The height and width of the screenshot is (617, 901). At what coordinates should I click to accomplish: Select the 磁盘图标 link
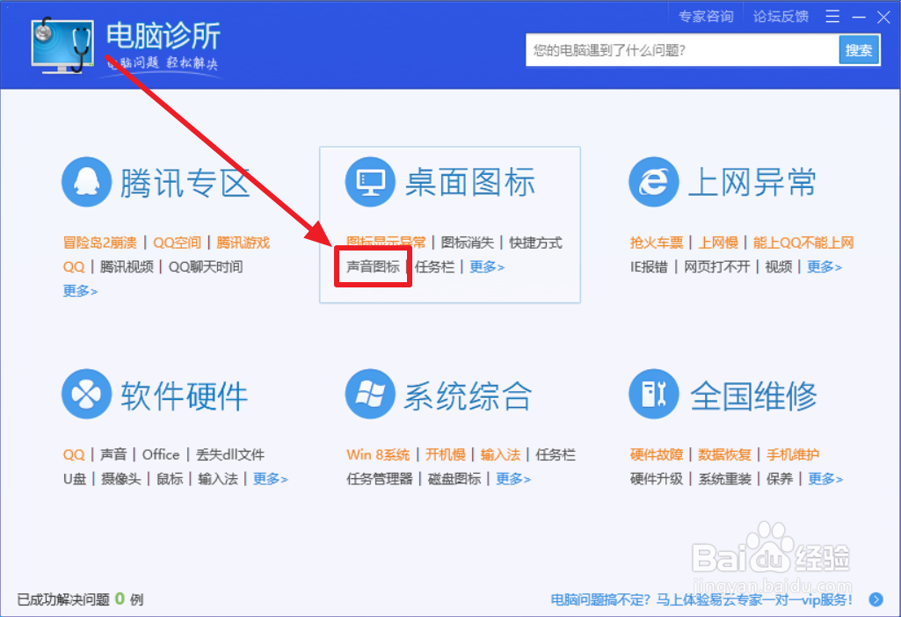click(454, 478)
